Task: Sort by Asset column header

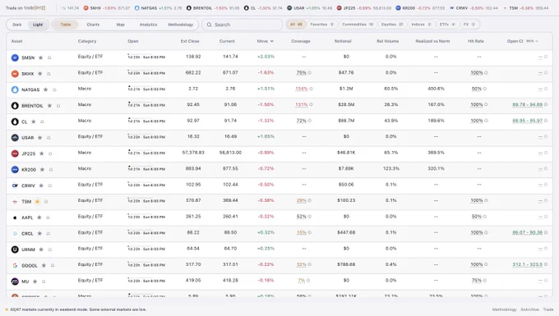Action: (x=16, y=41)
